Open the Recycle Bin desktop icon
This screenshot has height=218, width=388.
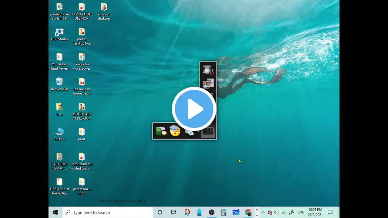point(59,84)
